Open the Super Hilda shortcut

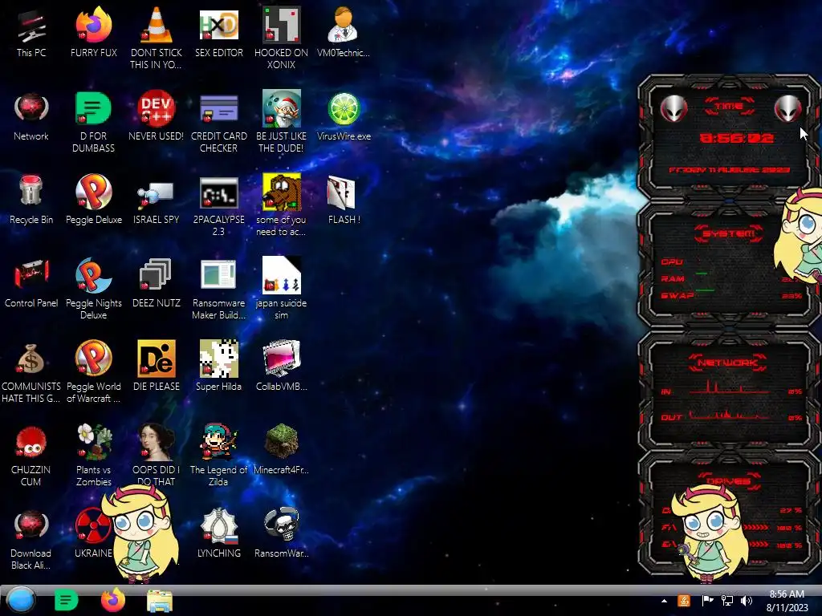click(x=218, y=366)
